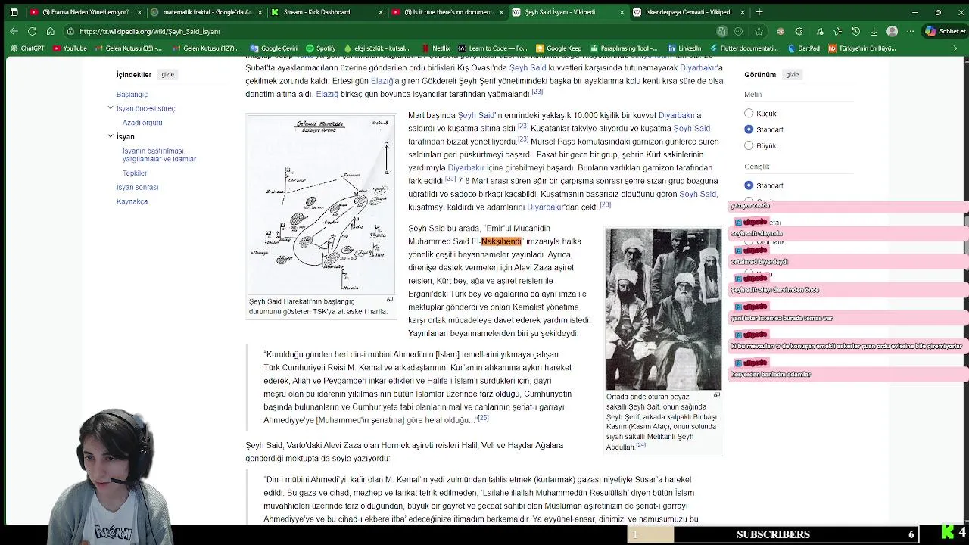This screenshot has width=969, height=545.
Task: Open the browser home page icon
Action: point(50,31)
